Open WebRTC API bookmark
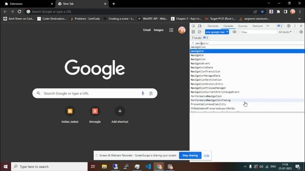Image resolution: width=305 pixels, height=171 pixels. pyautogui.click(x=152, y=19)
